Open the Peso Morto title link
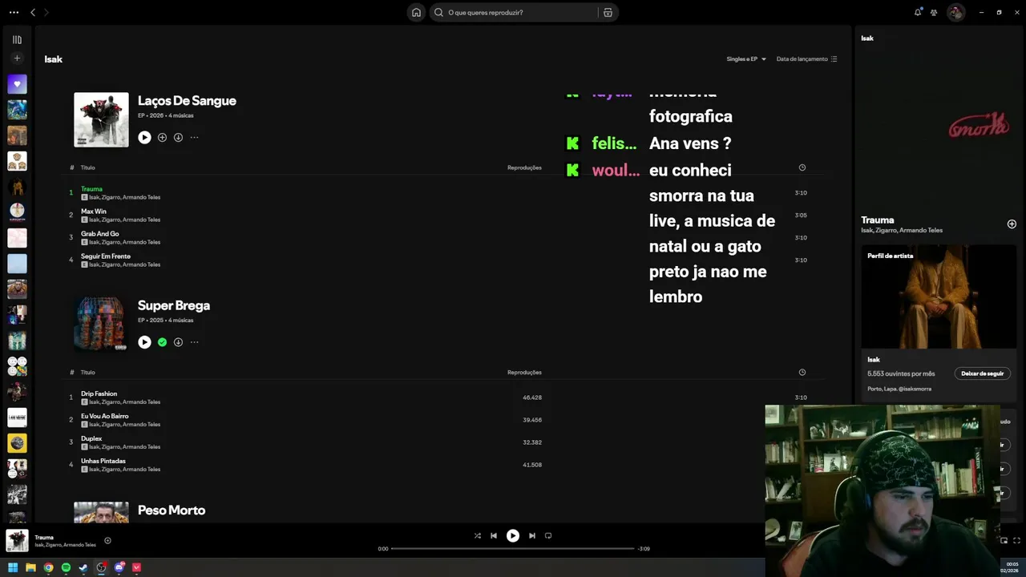The width and height of the screenshot is (1026, 577). pyautogui.click(x=172, y=510)
